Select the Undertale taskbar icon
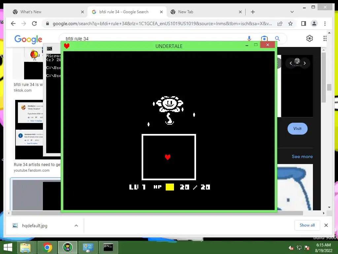The height and width of the screenshot is (254, 338). pyautogui.click(x=67, y=247)
